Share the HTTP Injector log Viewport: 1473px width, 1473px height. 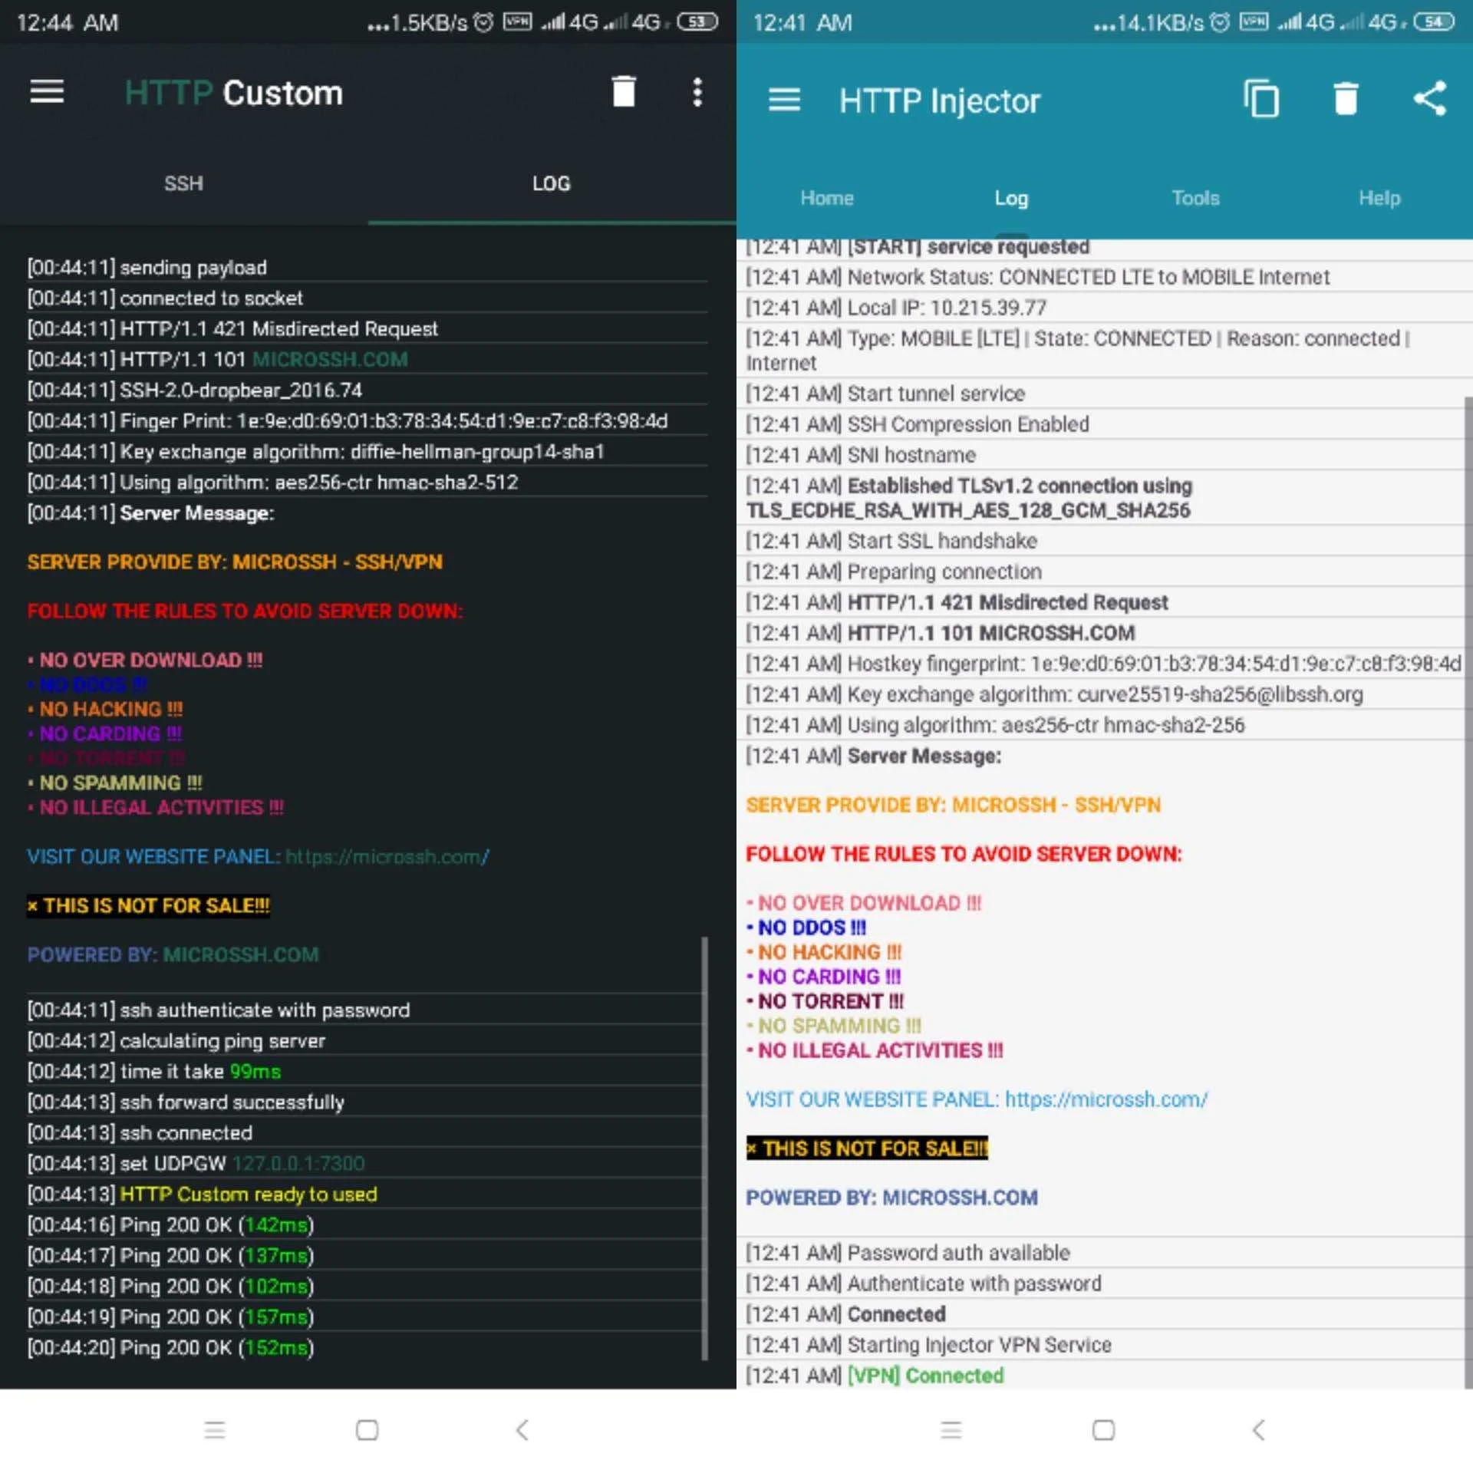(x=1430, y=99)
